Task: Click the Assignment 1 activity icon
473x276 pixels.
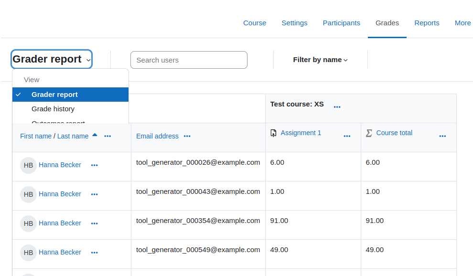Action: click(273, 133)
